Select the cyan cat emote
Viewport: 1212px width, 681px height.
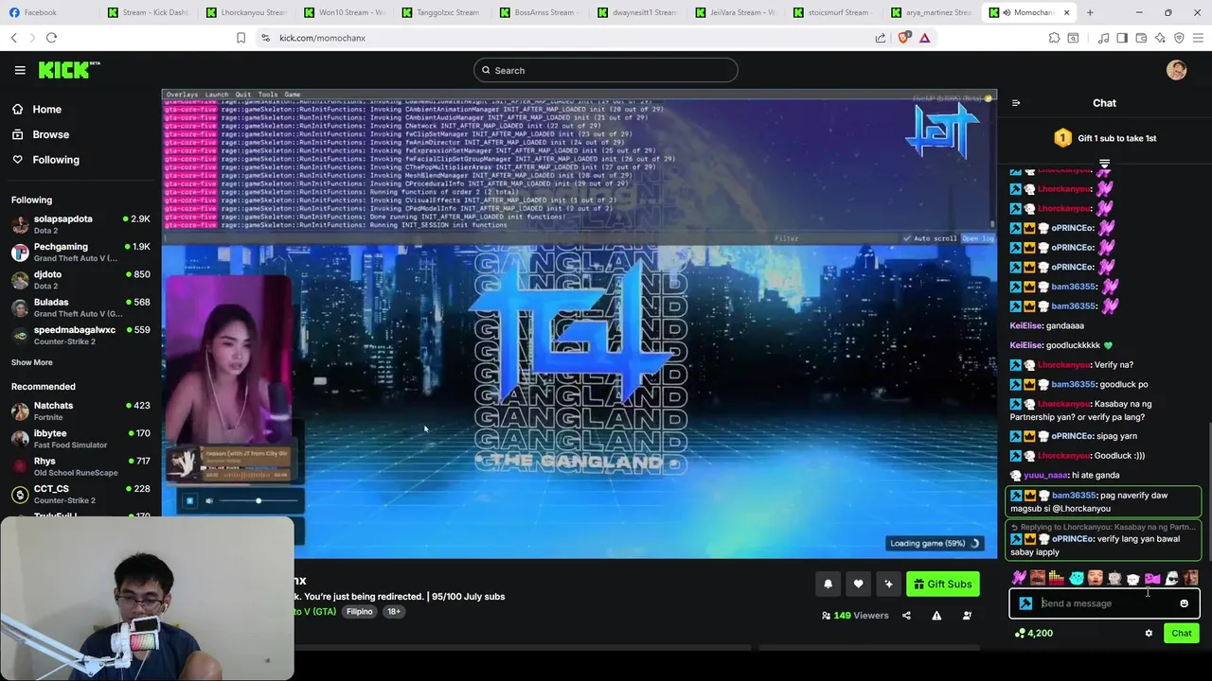(1076, 578)
